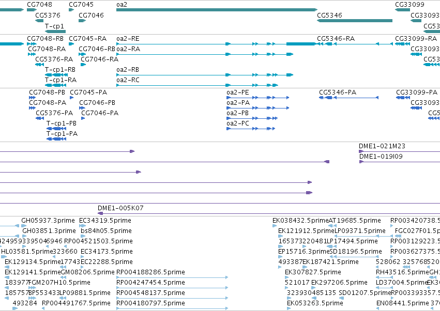Click the CG7048-RB transcript label
Screen dimensions: 440x311
click(45, 38)
